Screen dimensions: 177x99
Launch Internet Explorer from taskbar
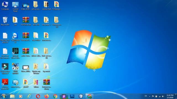pyautogui.click(x=30, y=96)
